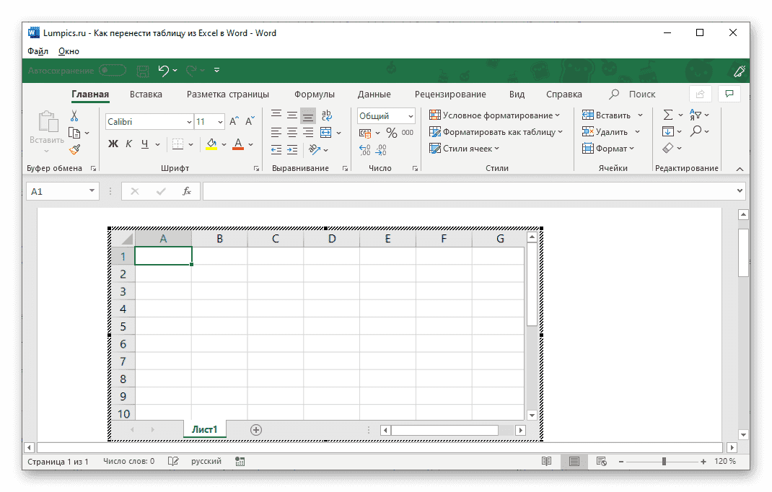772x492 pixels.
Task: Apply comma thousands separator (000) icon
Action: [408, 132]
